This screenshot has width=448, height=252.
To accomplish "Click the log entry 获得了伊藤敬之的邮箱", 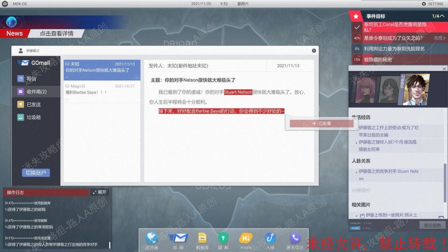I will click(x=25, y=209).
